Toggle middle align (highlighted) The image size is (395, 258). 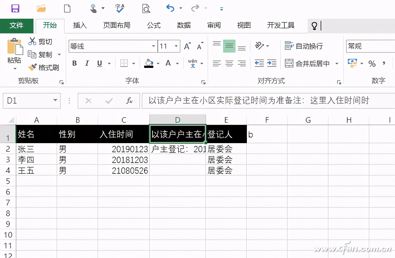click(229, 46)
